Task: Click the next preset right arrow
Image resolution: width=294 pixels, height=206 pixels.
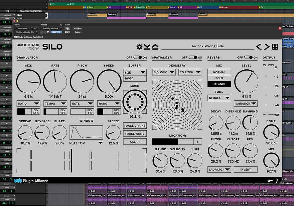Action: (x=266, y=47)
